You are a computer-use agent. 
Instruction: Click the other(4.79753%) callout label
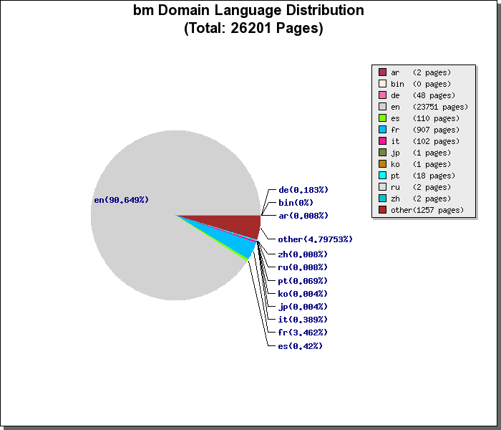click(x=316, y=239)
